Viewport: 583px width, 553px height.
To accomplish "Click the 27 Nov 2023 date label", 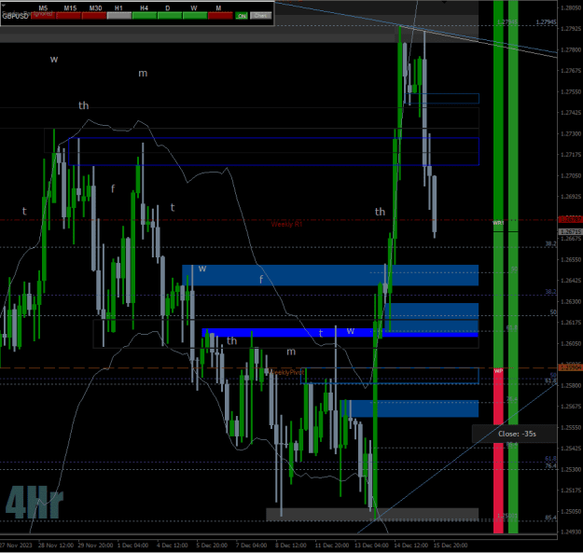I will [16, 546].
